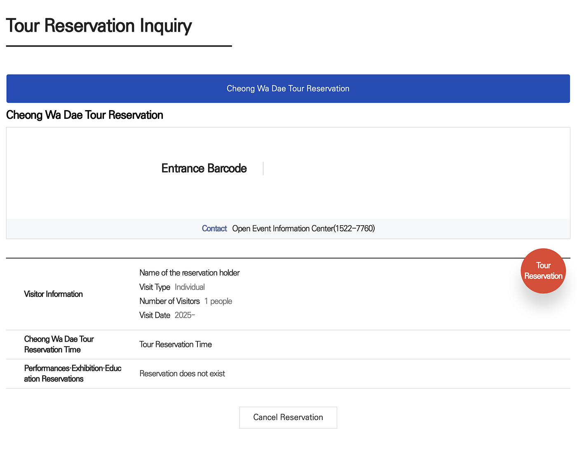This screenshot has width=577, height=462.
Task: Select the Name of the reservation holder text
Action: (x=190, y=273)
